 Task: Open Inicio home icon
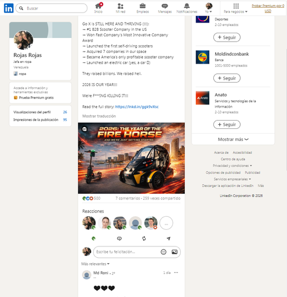point(99,8)
